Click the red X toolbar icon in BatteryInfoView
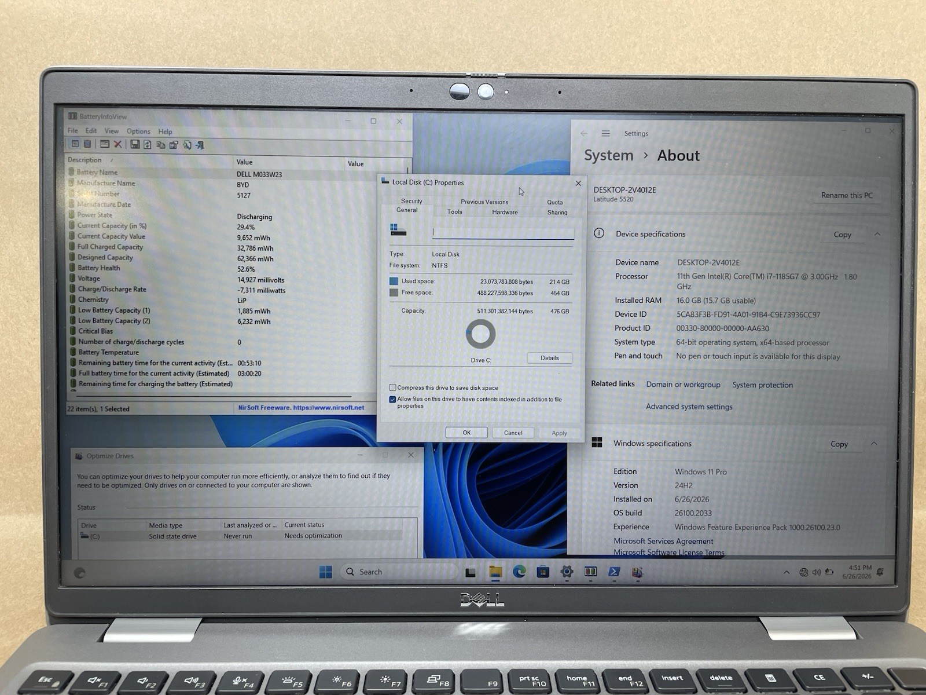 coord(117,144)
